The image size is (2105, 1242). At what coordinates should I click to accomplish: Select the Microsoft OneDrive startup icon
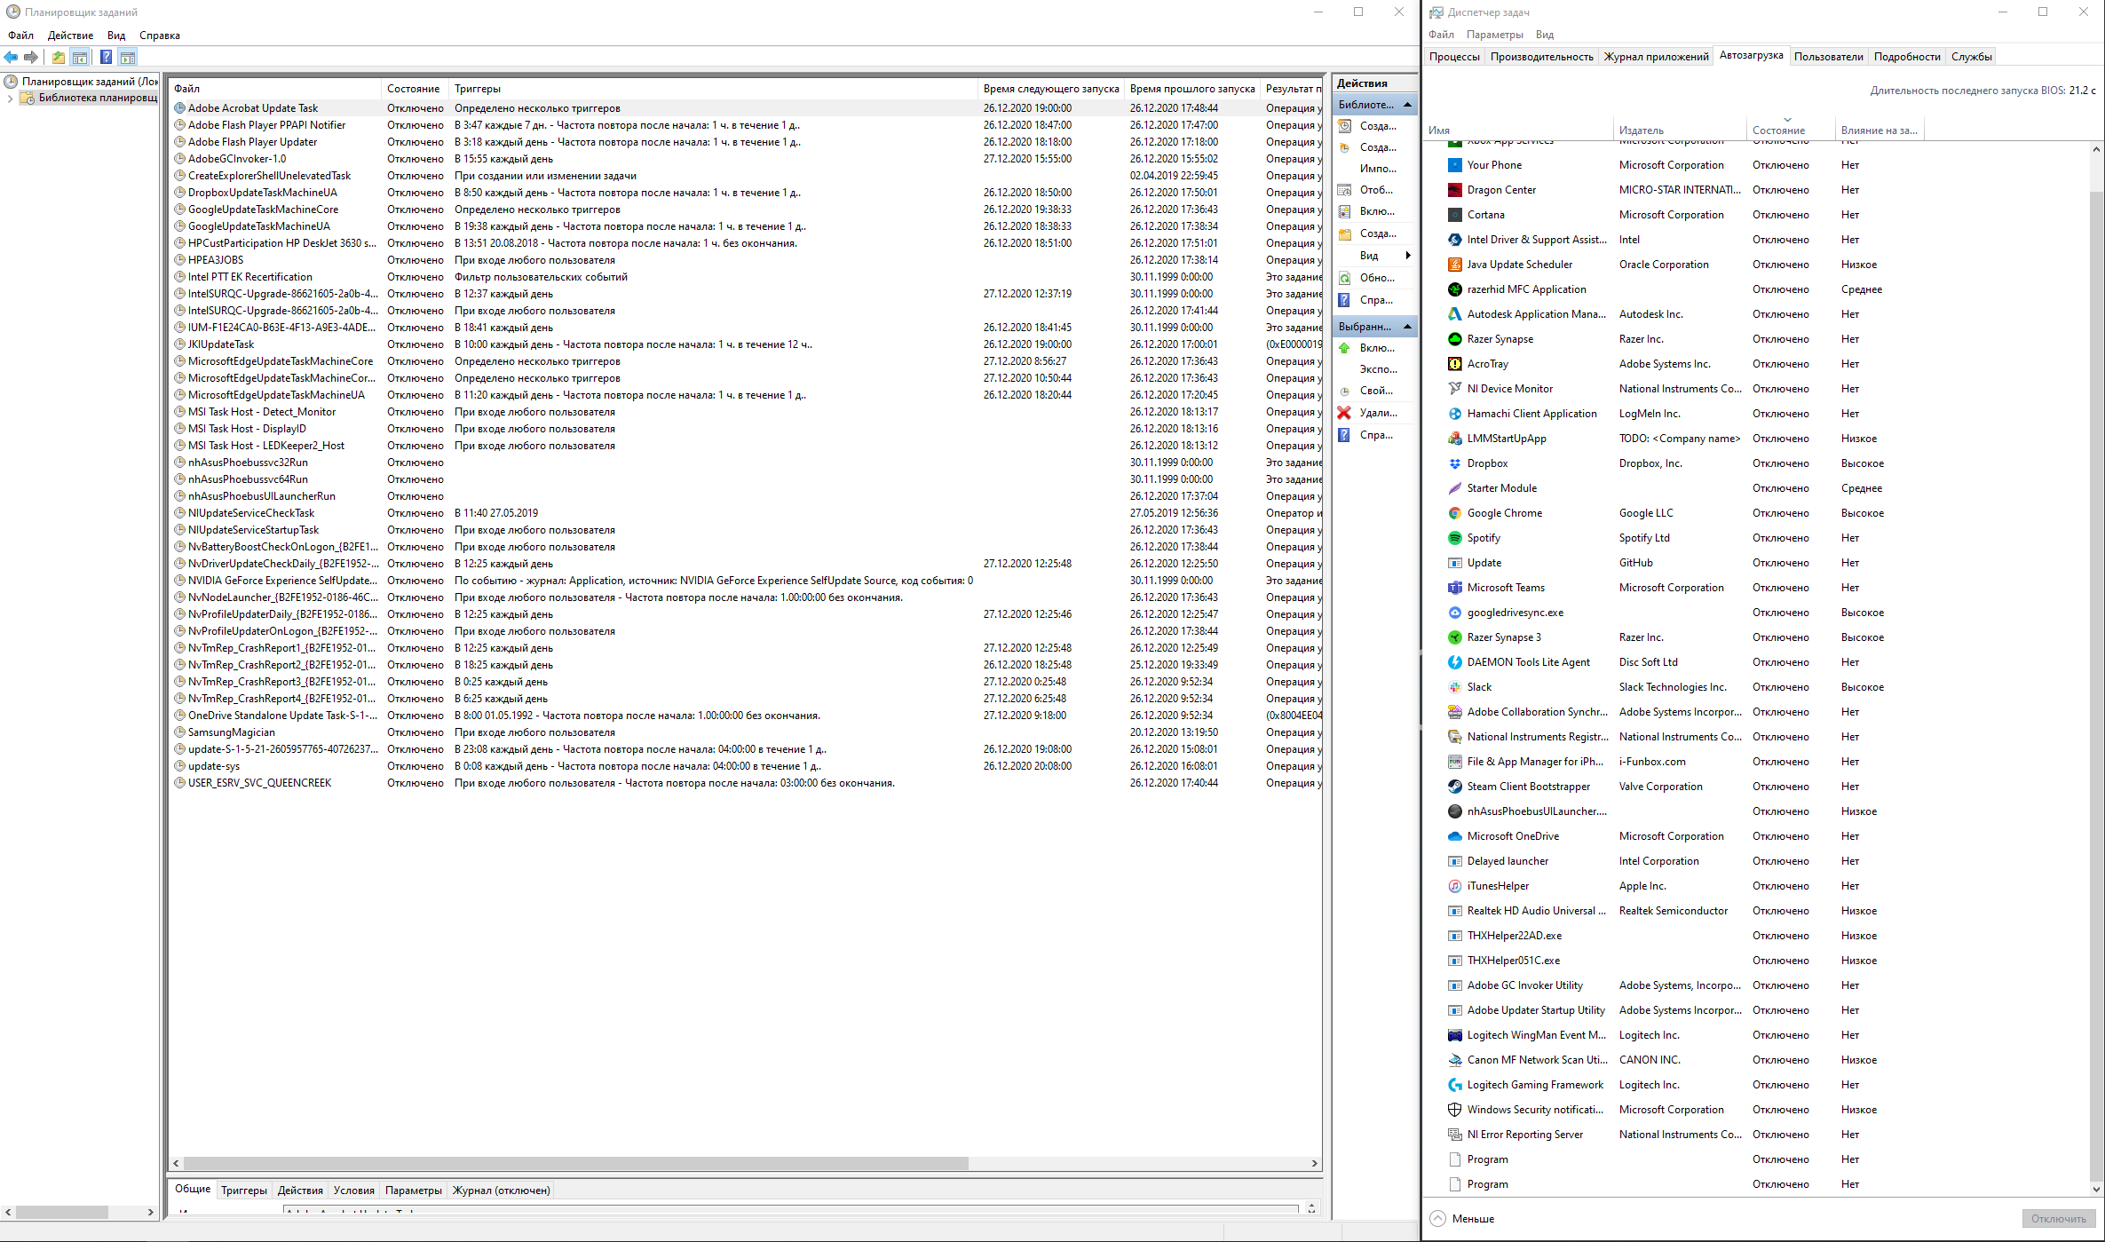coord(1454,836)
